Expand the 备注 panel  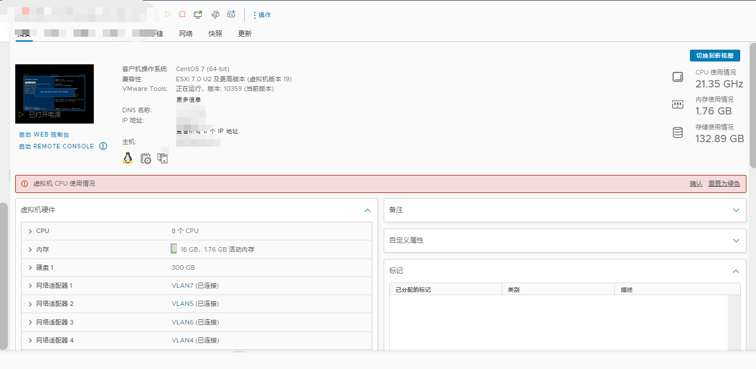pos(736,210)
